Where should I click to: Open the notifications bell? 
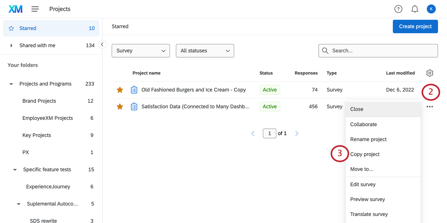[415, 9]
